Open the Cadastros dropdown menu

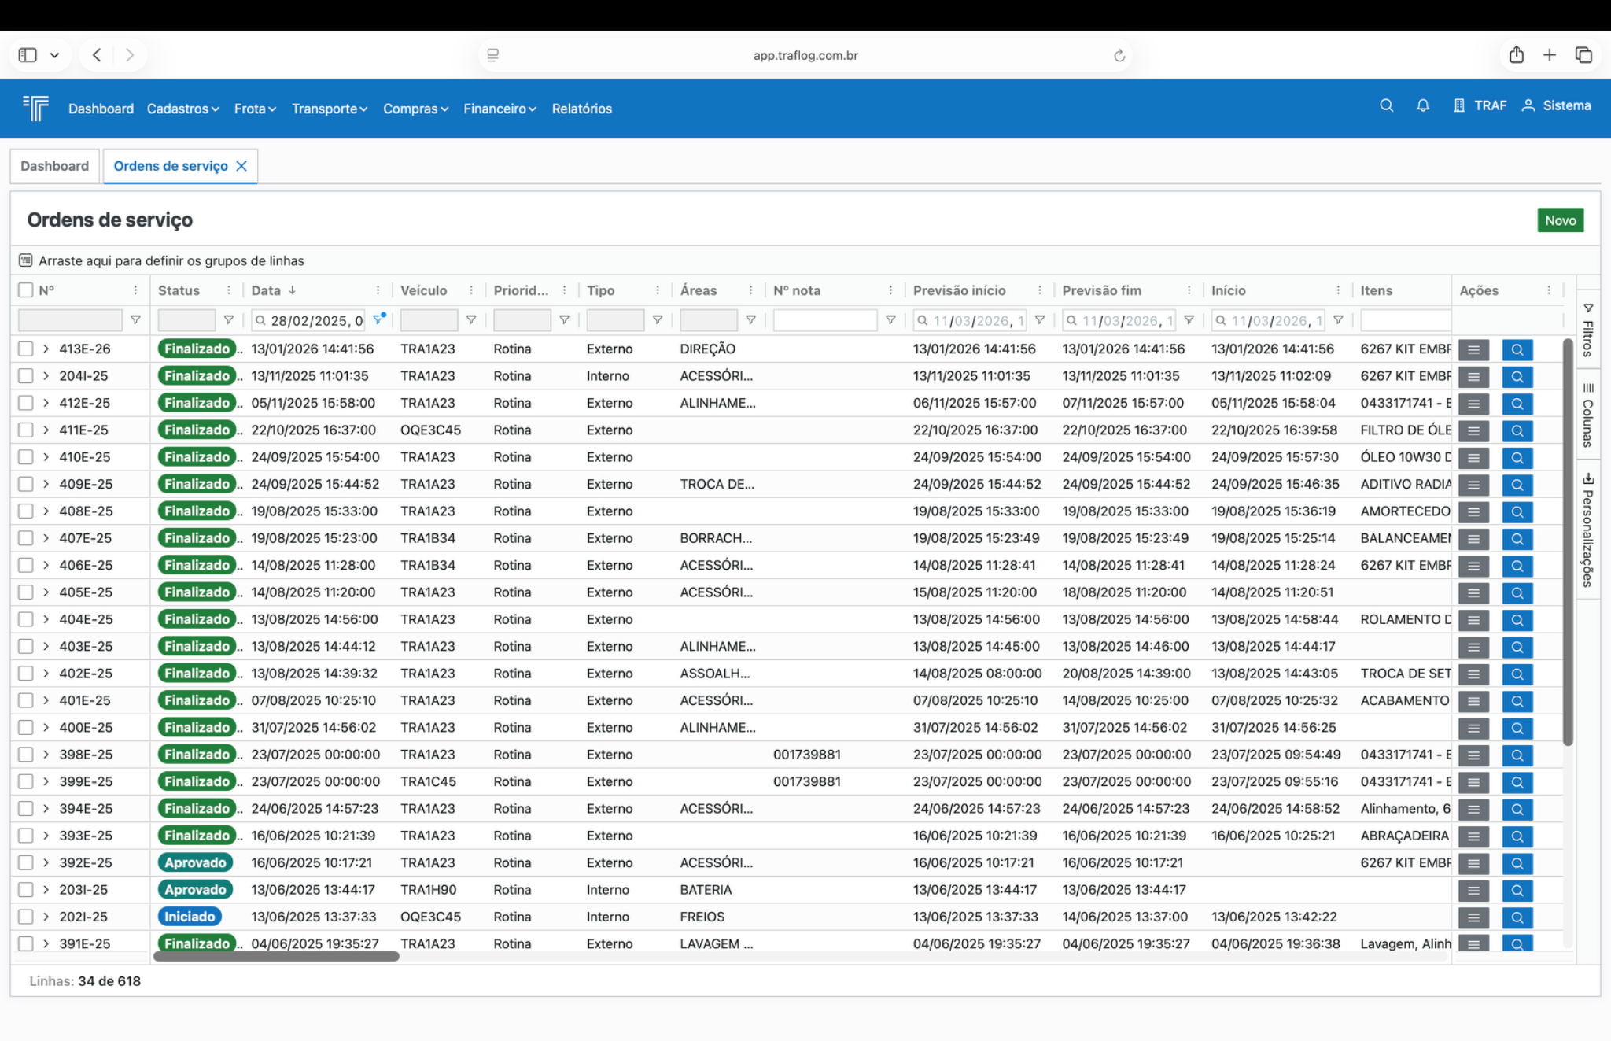(x=182, y=109)
